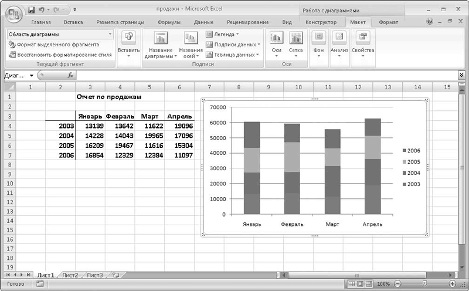Open Excel help question mark icon
The height and width of the screenshot is (291, 469).
point(430,22)
